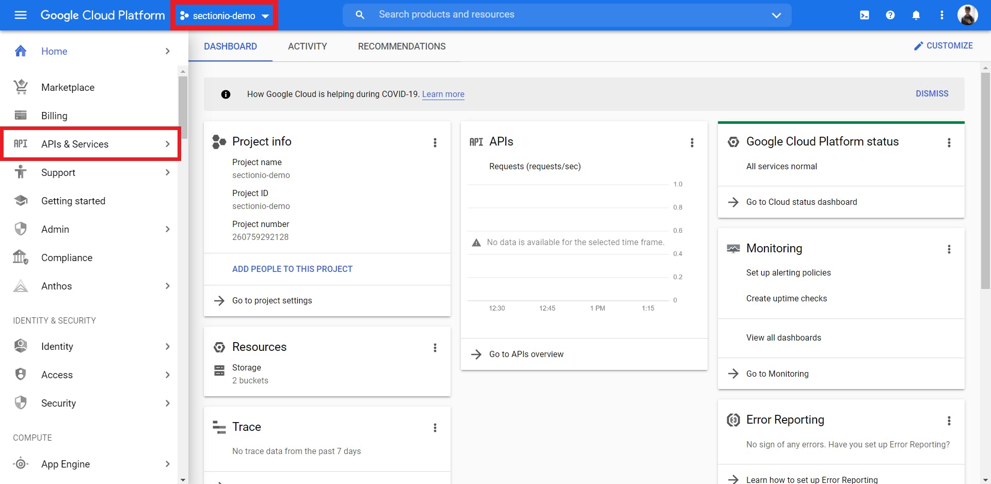Image resolution: width=991 pixels, height=484 pixels.
Task: Click the Support person icon
Action: [21, 172]
